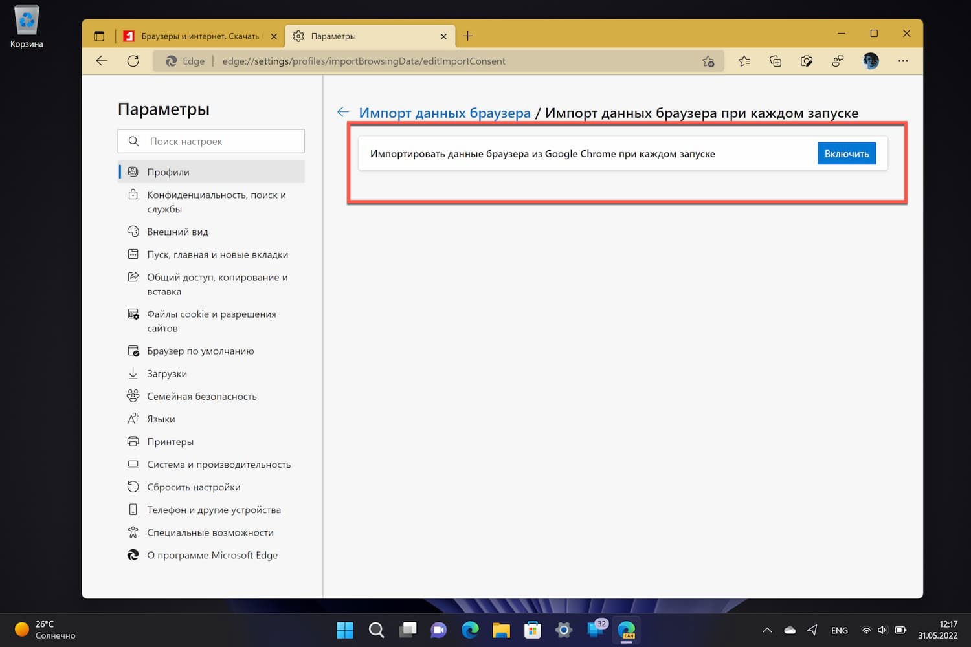The width and height of the screenshot is (971, 647).
Task: Open Языки settings section
Action: [x=211, y=419]
